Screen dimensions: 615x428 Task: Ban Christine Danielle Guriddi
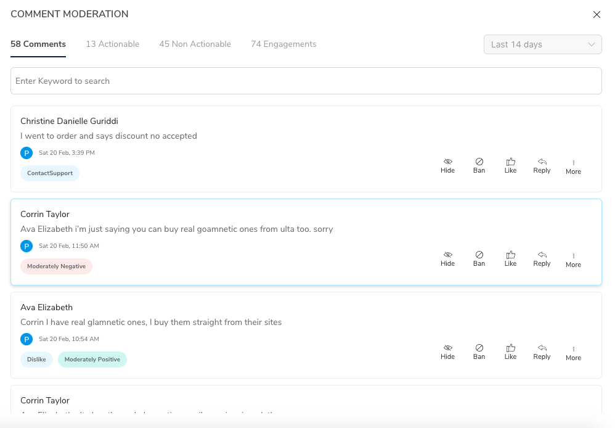479,166
